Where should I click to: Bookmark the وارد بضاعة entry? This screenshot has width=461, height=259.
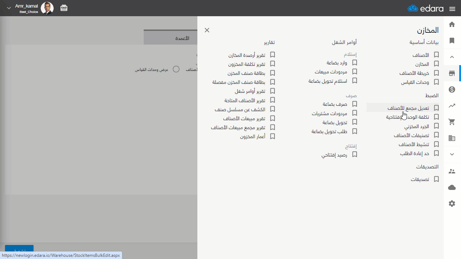pyautogui.click(x=354, y=63)
